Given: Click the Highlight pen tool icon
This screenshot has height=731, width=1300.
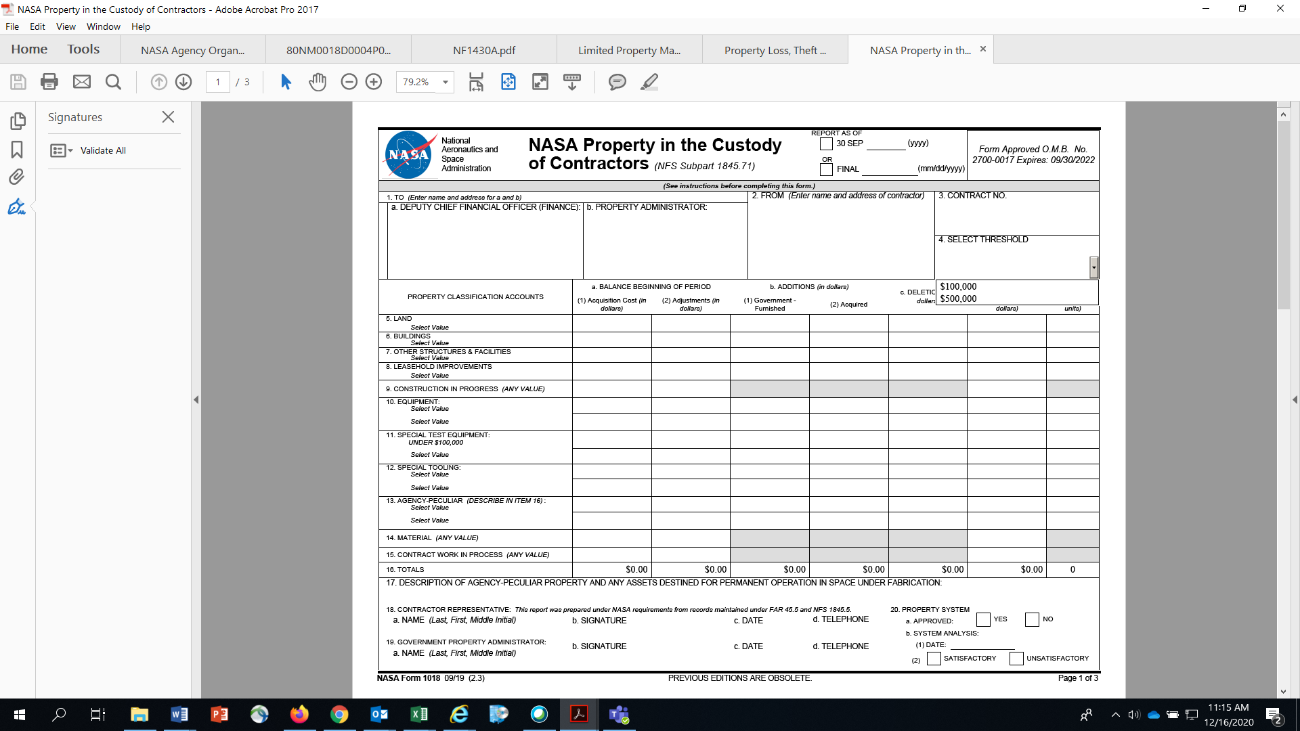Looking at the screenshot, I should tap(649, 82).
